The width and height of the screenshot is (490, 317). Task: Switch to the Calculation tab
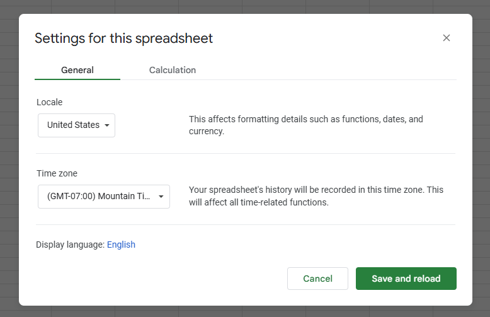pos(172,70)
